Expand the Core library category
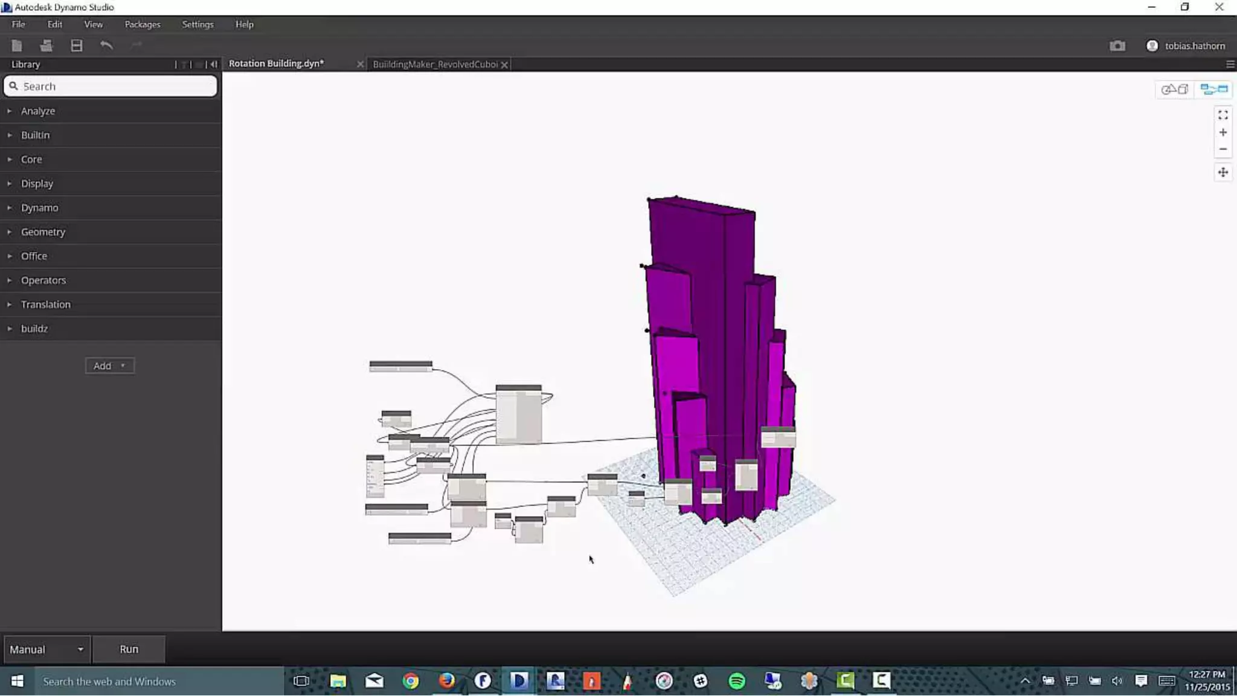Screen dimensions: 1237x696 coord(31,159)
